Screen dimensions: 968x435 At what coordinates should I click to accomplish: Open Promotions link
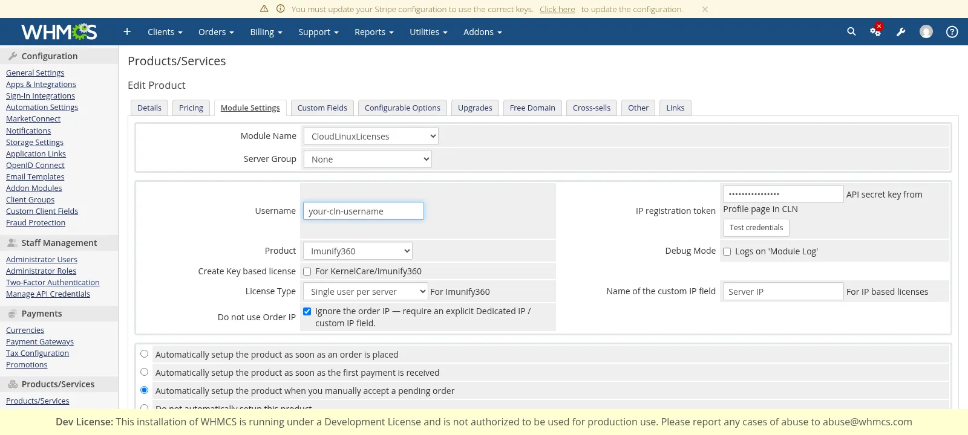coord(27,364)
